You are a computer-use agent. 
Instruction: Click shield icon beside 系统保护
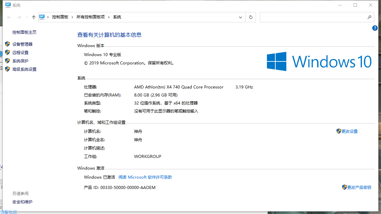(8, 61)
